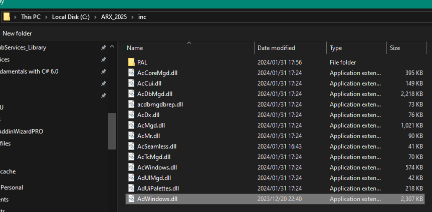Select the 'cache' entry in navigation pane
The width and height of the screenshot is (432, 212).
[x=8, y=171]
